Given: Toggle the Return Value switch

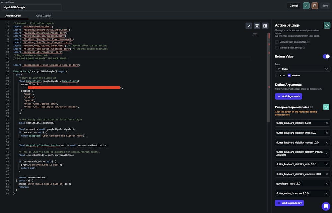Looking at the screenshot, I should (x=326, y=56).
